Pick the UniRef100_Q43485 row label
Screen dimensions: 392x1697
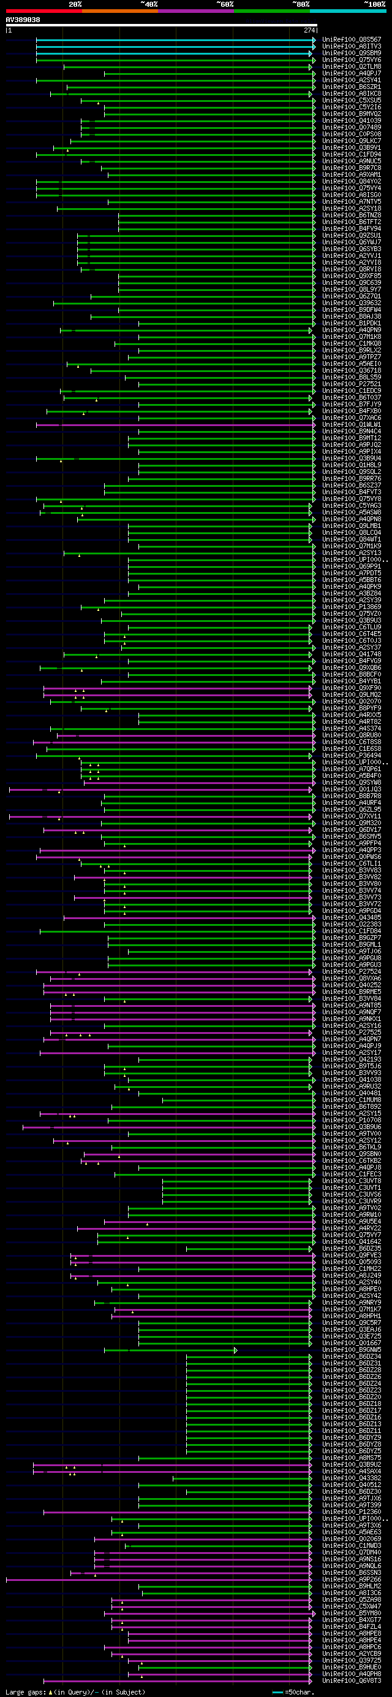point(352,918)
